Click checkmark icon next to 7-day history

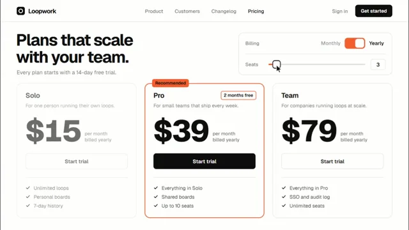pos(28,206)
